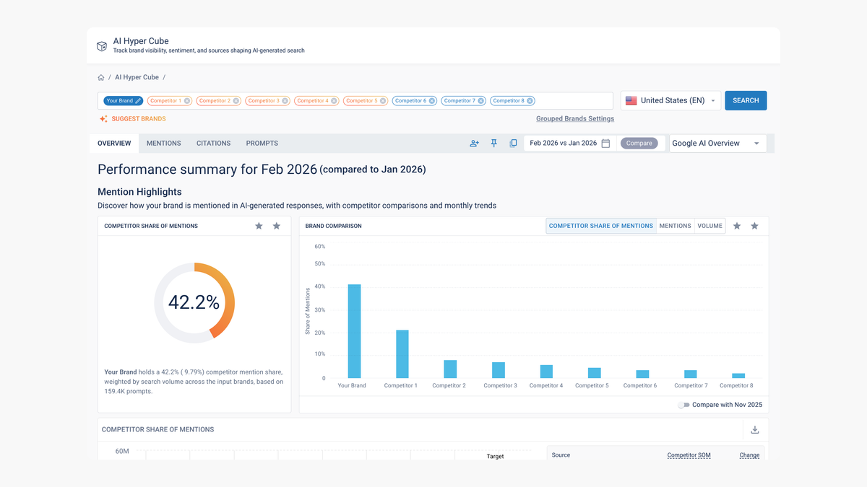
Task: Click the empty area of the brands input field
Action: coord(574,101)
